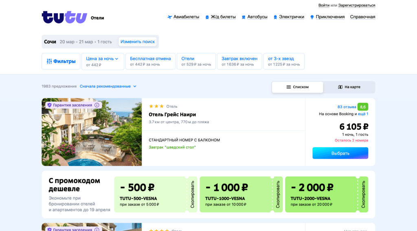
Task: Open the Приключения section
Action: pyautogui.click(x=330, y=17)
